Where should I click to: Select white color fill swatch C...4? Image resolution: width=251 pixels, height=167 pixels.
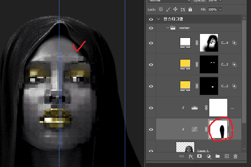click(185, 43)
